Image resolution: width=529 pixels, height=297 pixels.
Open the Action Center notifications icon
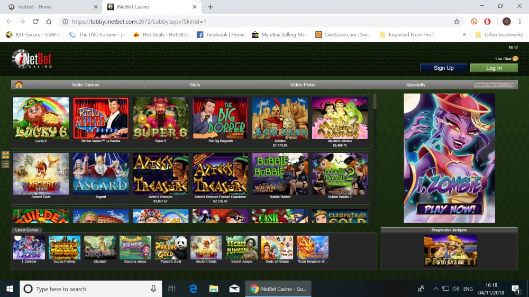tap(515, 289)
